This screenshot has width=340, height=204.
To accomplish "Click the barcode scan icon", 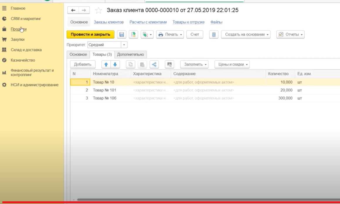I will point(169,64).
